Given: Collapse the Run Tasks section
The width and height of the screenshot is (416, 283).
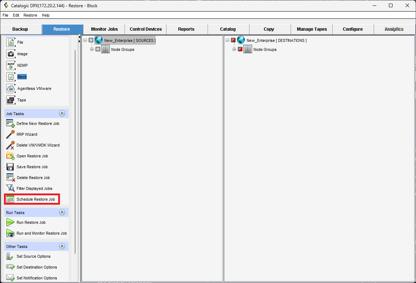Looking at the screenshot, I should [x=62, y=213].
